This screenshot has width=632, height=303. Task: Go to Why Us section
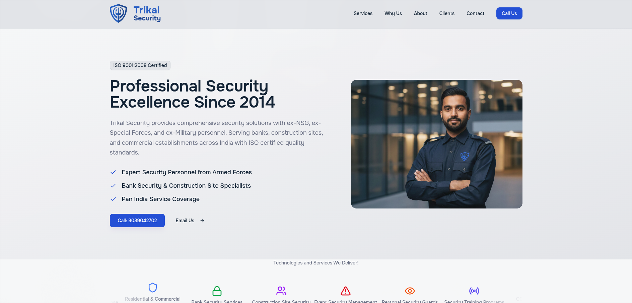click(393, 13)
